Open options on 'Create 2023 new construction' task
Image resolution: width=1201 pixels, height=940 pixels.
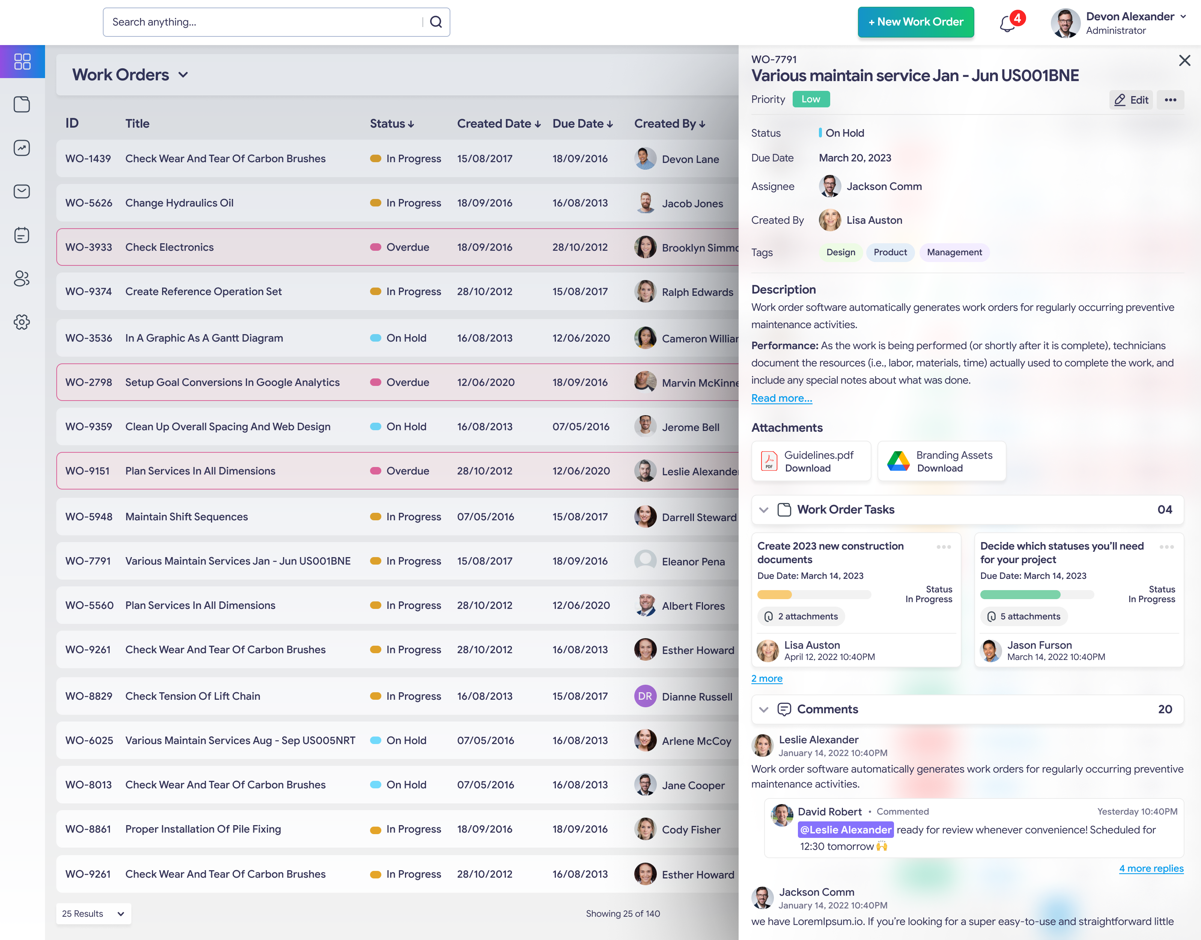pyautogui.click(x=944, y=547)
